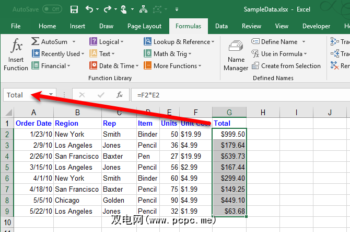Click the Undo arrow icon
The image size is (350, 232).
pyautogui.click(x=90, y=9)
